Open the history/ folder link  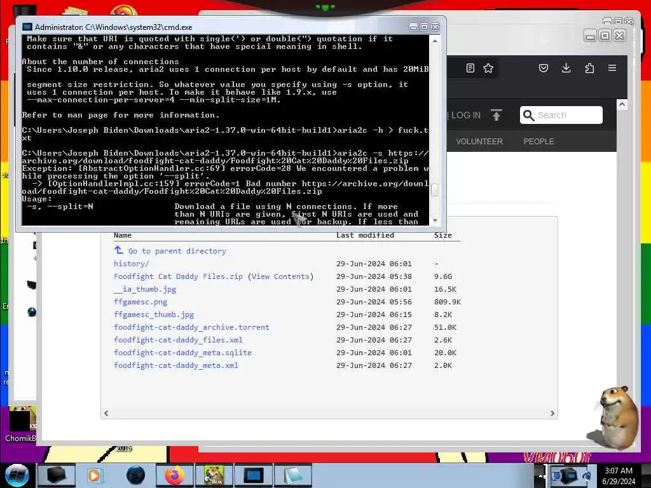[131, 264]
